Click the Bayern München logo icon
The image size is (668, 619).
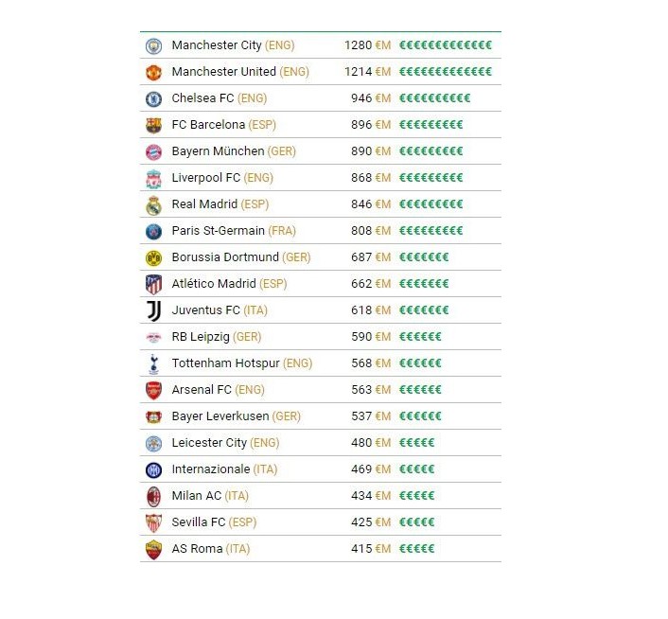[153, 151]
